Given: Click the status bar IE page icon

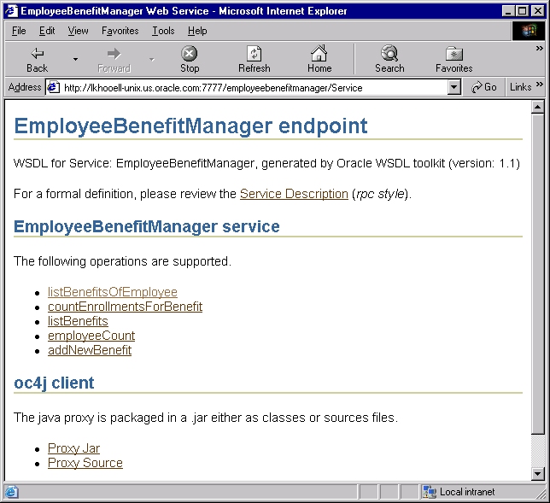Looking at the screenshot, I should tap(10, 492).
